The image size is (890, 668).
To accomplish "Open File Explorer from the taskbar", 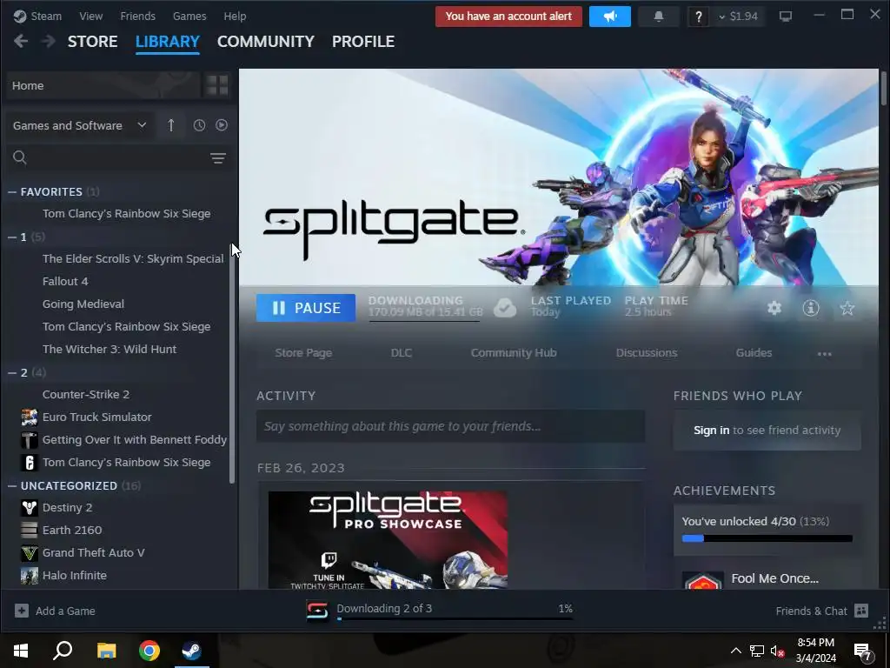I will [106, 651].
